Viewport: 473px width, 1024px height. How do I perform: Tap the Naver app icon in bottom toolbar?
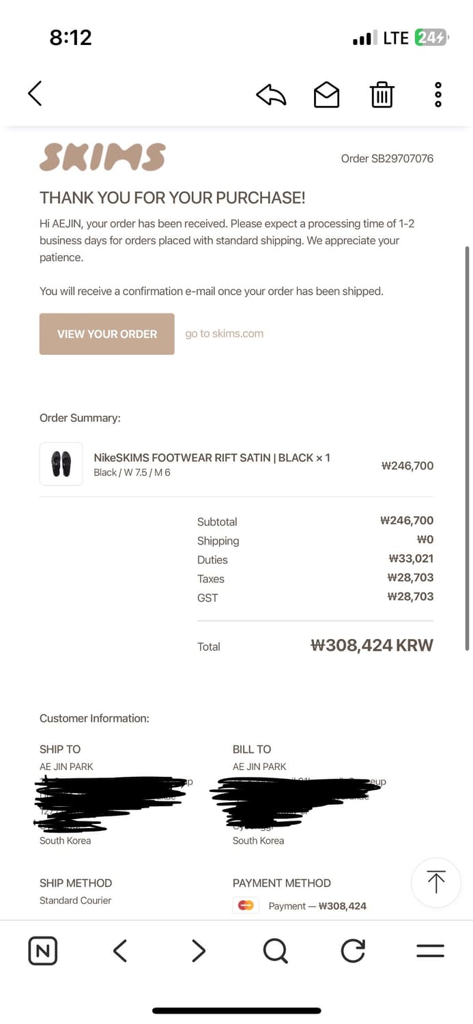coord(43,950)
